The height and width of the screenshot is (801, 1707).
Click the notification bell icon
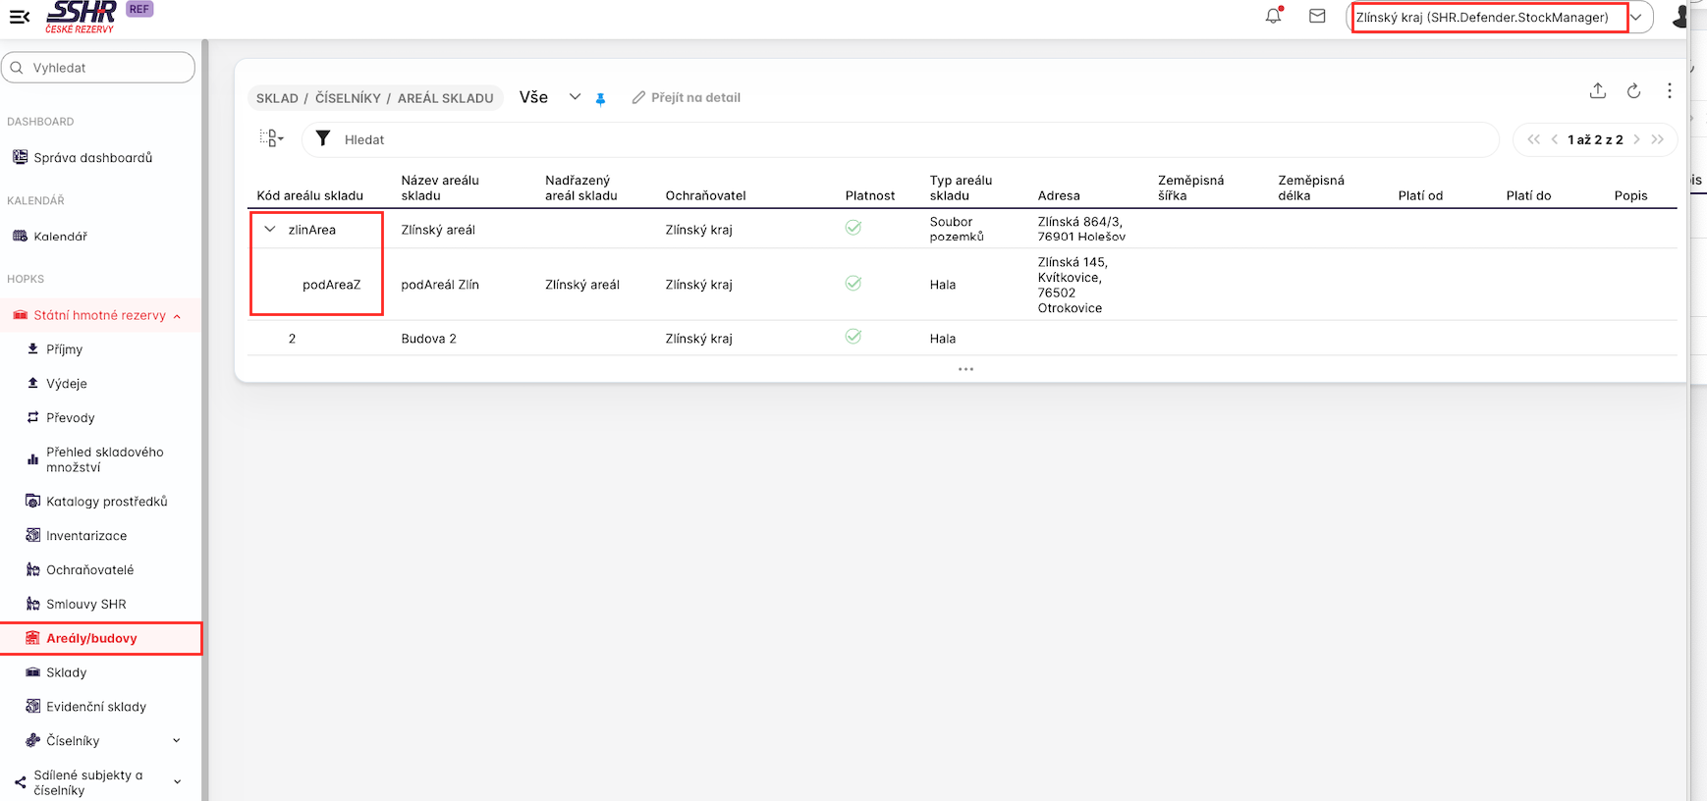(x=1273, y=16)
